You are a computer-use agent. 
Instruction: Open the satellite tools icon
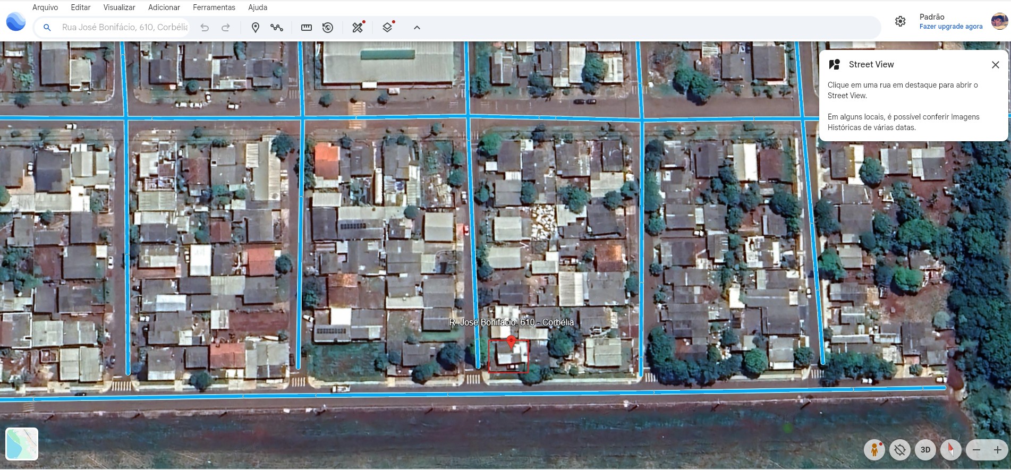point(358,27)
